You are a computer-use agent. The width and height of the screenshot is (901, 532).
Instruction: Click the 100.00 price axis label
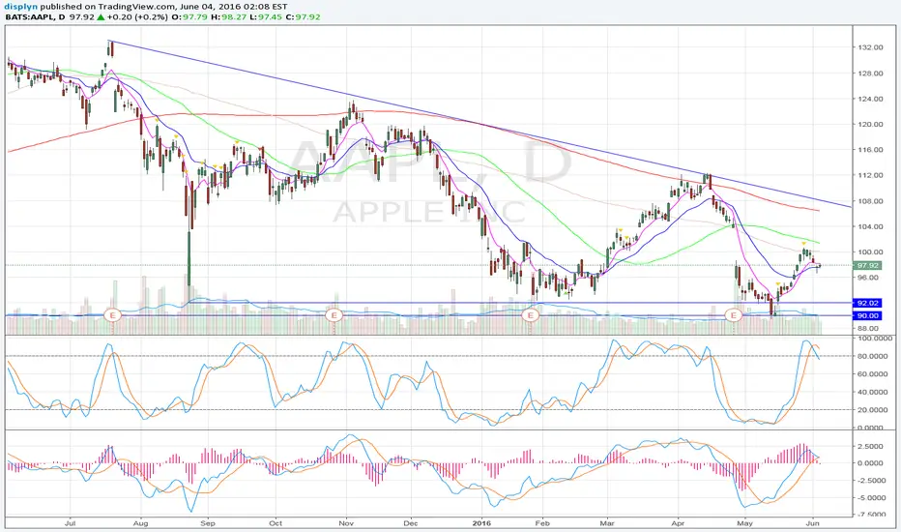pos(870,251)
